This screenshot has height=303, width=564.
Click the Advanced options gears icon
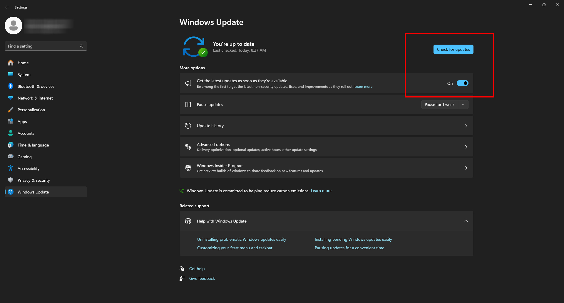188,147
